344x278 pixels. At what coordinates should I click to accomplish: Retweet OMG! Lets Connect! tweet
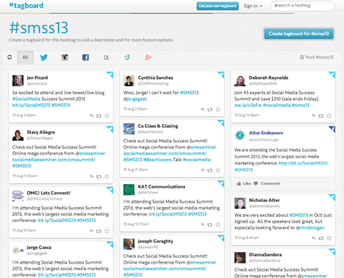coord(98,231)
